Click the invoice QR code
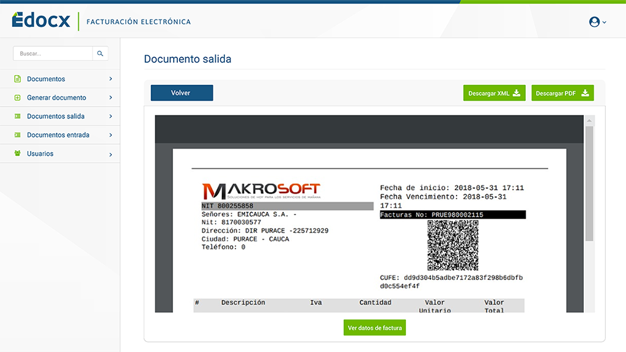Viewport: 626px width, 352px height. pyautogui.click(x=453, y=245)
